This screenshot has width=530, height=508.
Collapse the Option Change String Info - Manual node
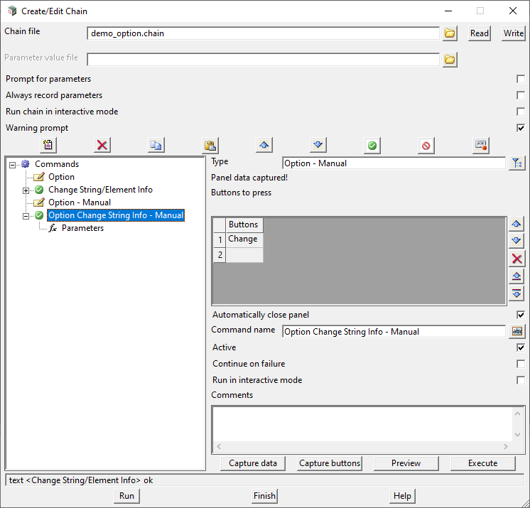26,216
